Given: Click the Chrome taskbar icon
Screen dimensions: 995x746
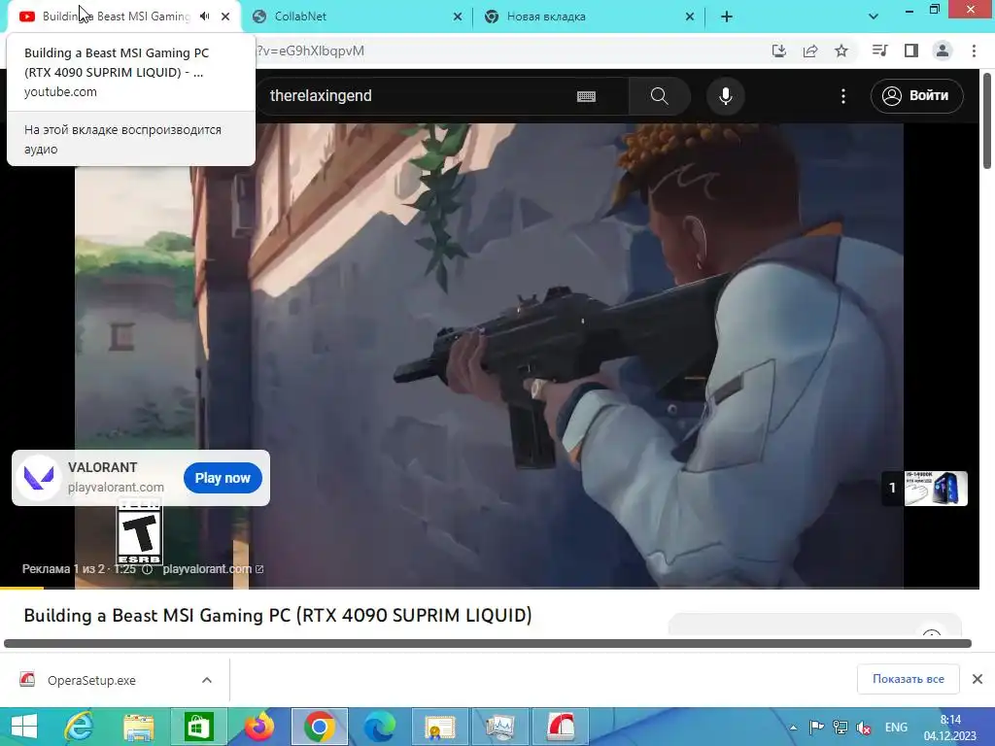Looking at the screenshot, I should click(319, 727).
